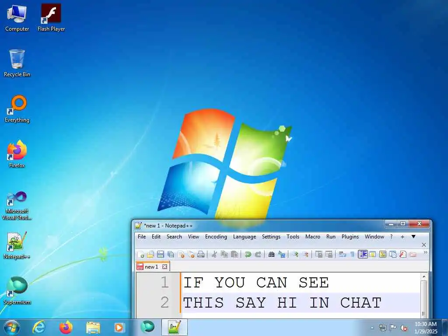
Task: Create a new document in Notepad++ toolbar
Action: [x=140, y=254]
